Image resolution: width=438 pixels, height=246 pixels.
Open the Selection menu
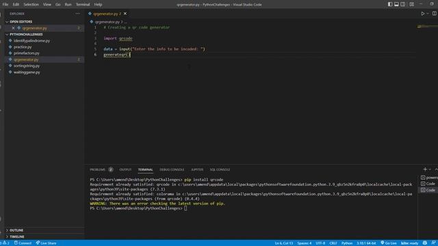(31, 5)
